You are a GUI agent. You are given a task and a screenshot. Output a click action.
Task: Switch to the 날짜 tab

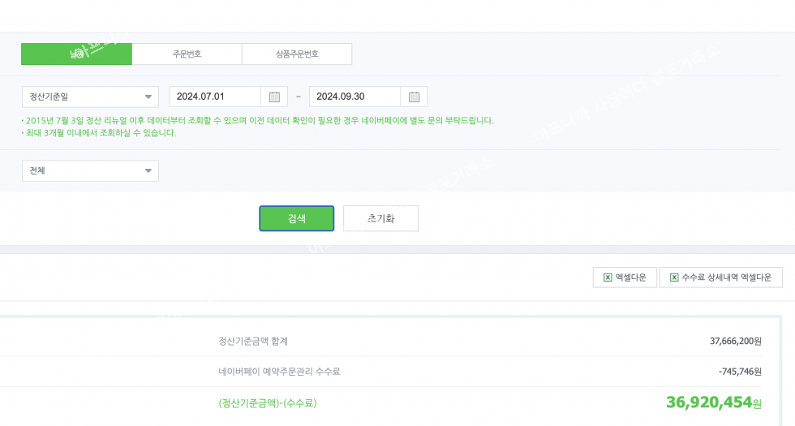(77, 54)
